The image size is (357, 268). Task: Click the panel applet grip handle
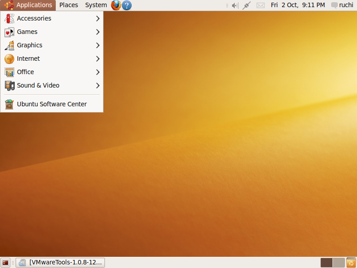pos(227,5)
